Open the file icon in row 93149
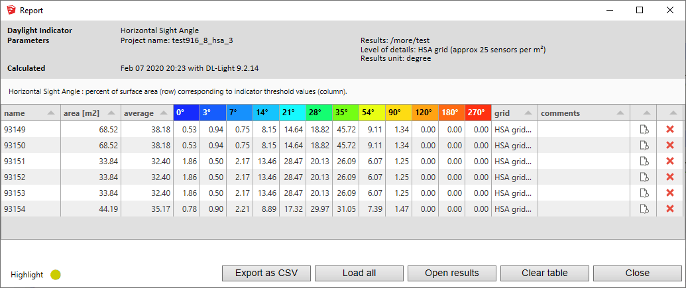Viewport: 686px width, 288px height. tap(644, 129)
